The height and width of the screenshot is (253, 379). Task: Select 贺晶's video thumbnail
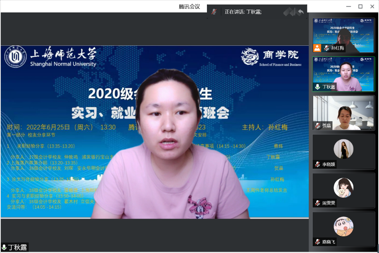[x=343, y=113]
